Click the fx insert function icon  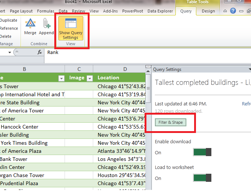coord(40,52)
